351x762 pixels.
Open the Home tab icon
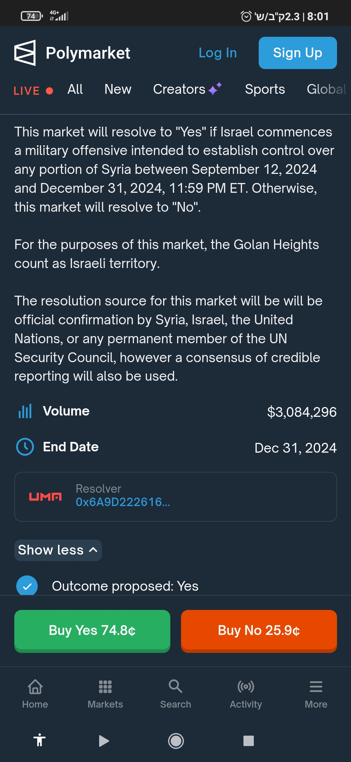click(x=35, y=687)
